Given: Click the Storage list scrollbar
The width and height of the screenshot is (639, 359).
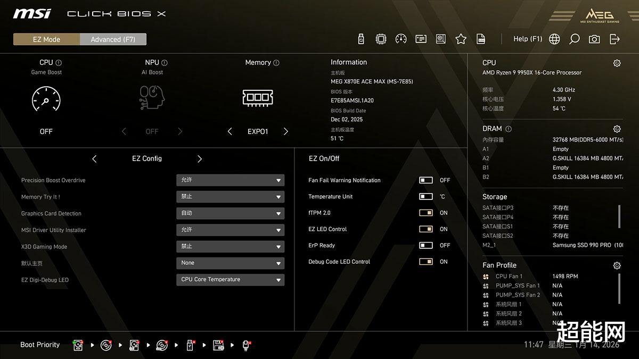Looking at the screenshot, I should 619,216.
